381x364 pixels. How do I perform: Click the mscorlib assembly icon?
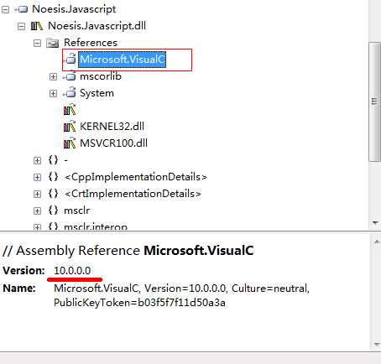point(70,76)
